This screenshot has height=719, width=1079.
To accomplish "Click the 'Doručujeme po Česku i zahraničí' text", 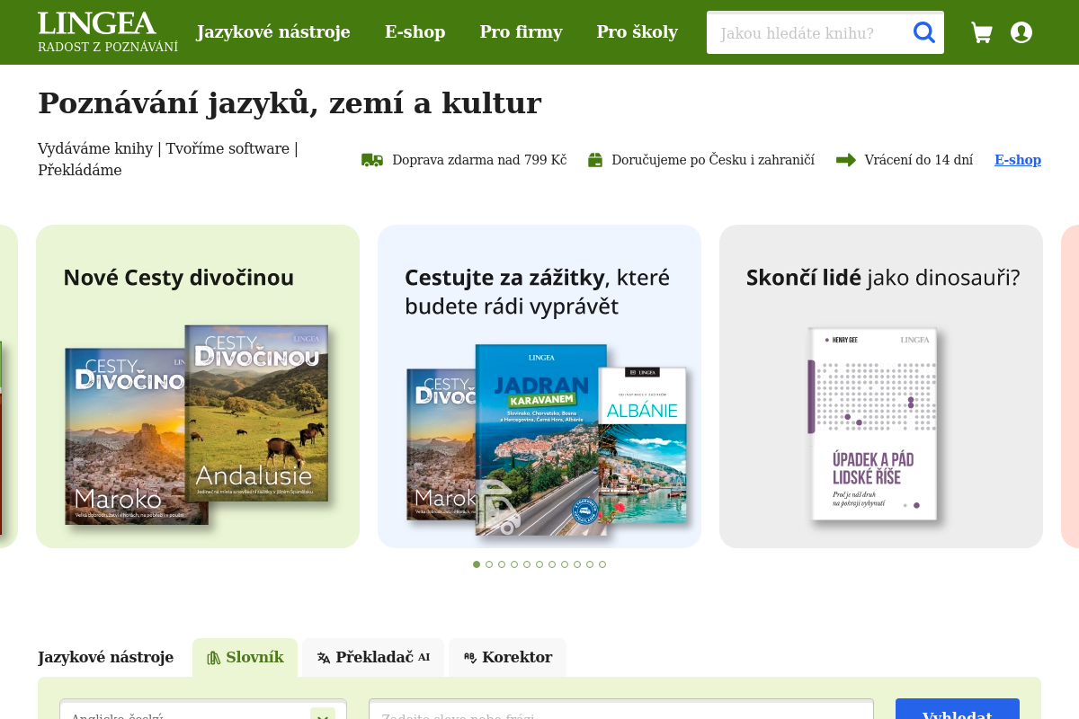I will coord(713,160).
